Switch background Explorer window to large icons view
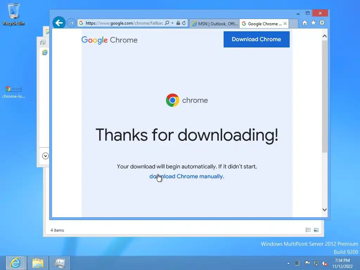Image resolution: width=360 pixels, height=270 pixels. pos(316,230)
